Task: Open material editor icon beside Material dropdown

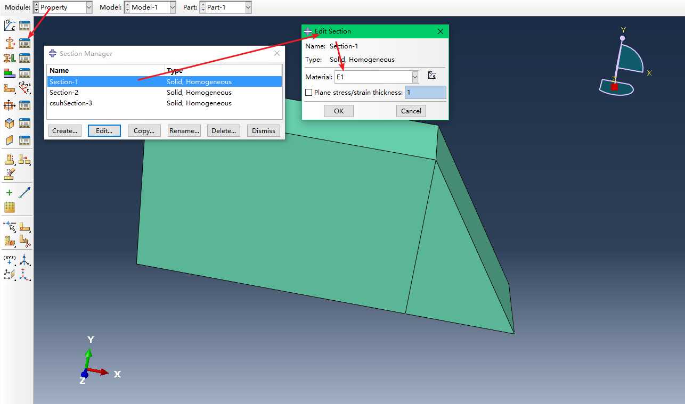Action: tap(432, 76)
